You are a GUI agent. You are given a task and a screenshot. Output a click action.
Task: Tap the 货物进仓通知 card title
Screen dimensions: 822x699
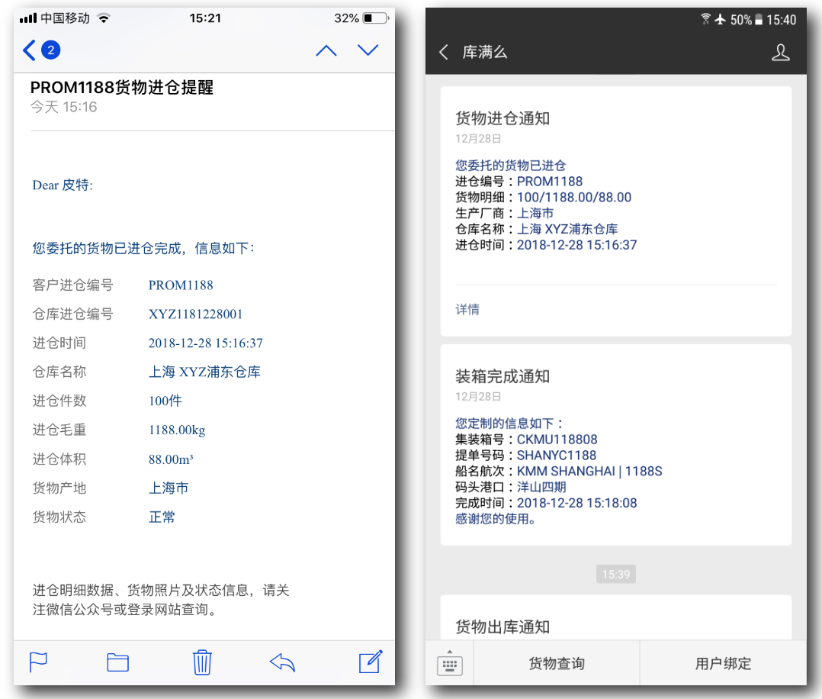(503, 118)
